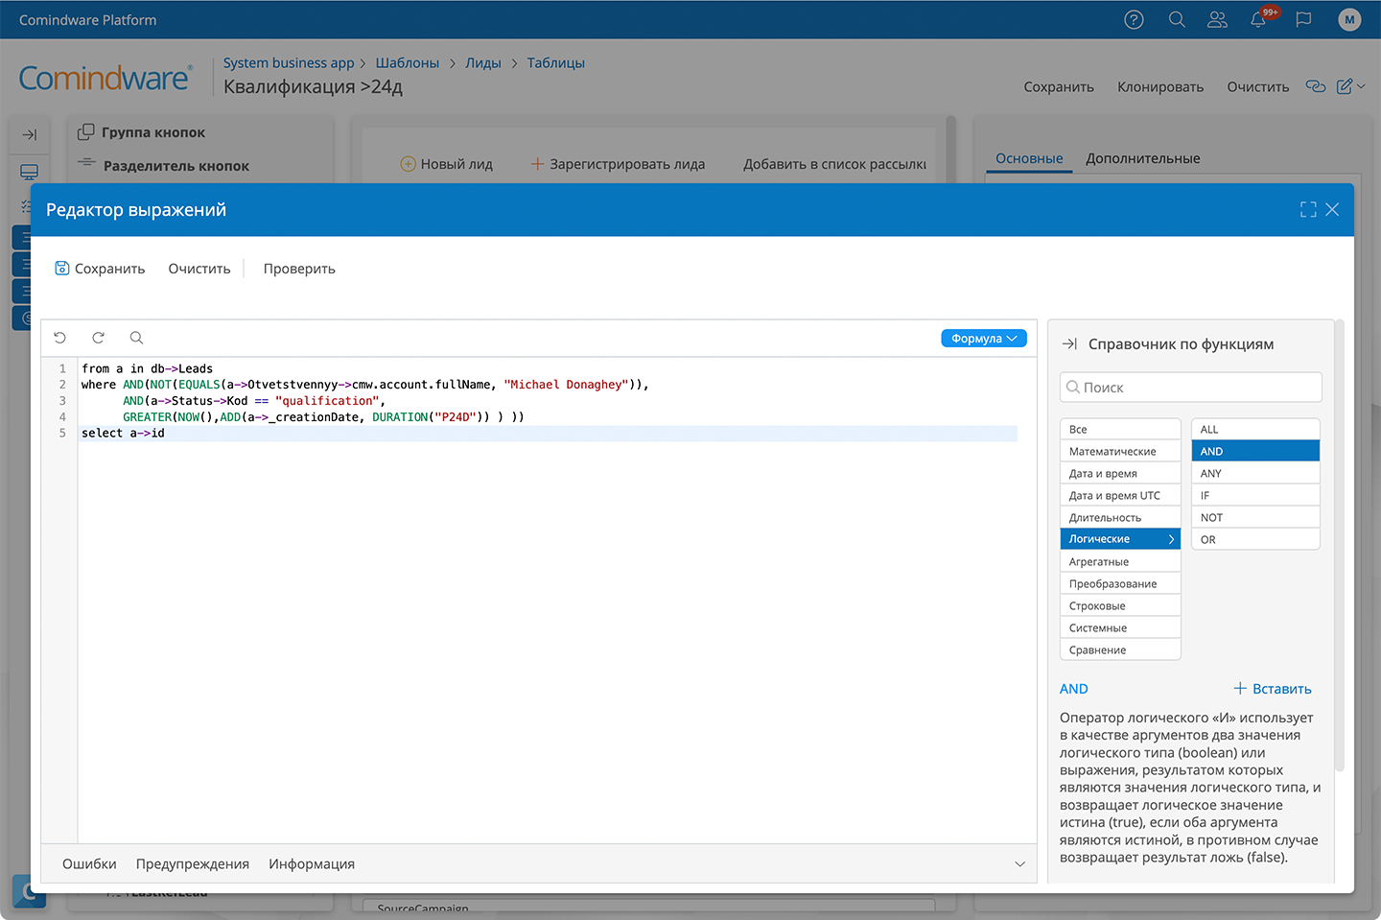Focus the function search Поиск field
The height and width of the screenshot is (920, 1381).
pos(1191,388)
